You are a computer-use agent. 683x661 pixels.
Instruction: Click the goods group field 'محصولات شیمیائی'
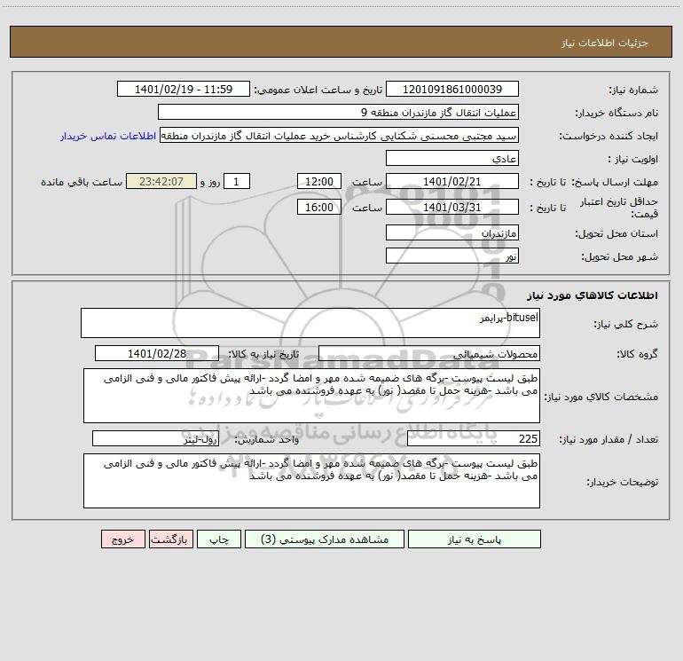(429, 353)
